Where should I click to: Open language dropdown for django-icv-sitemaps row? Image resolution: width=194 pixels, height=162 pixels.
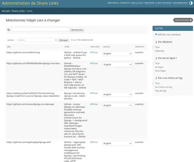[117, 105]
